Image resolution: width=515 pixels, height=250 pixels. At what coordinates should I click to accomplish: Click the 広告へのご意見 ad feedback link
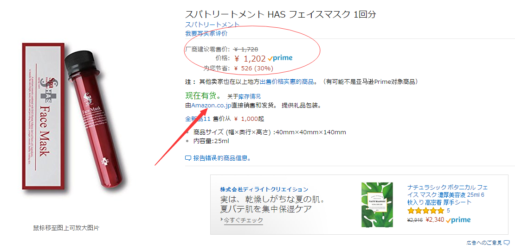tap(484, 243)
